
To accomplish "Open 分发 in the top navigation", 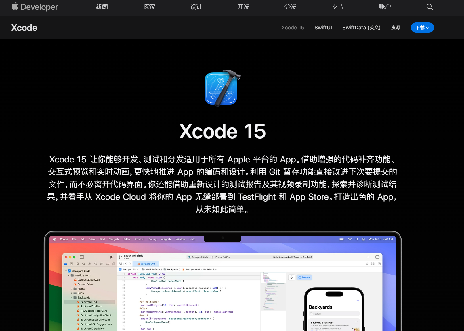I will coord(291,7).
